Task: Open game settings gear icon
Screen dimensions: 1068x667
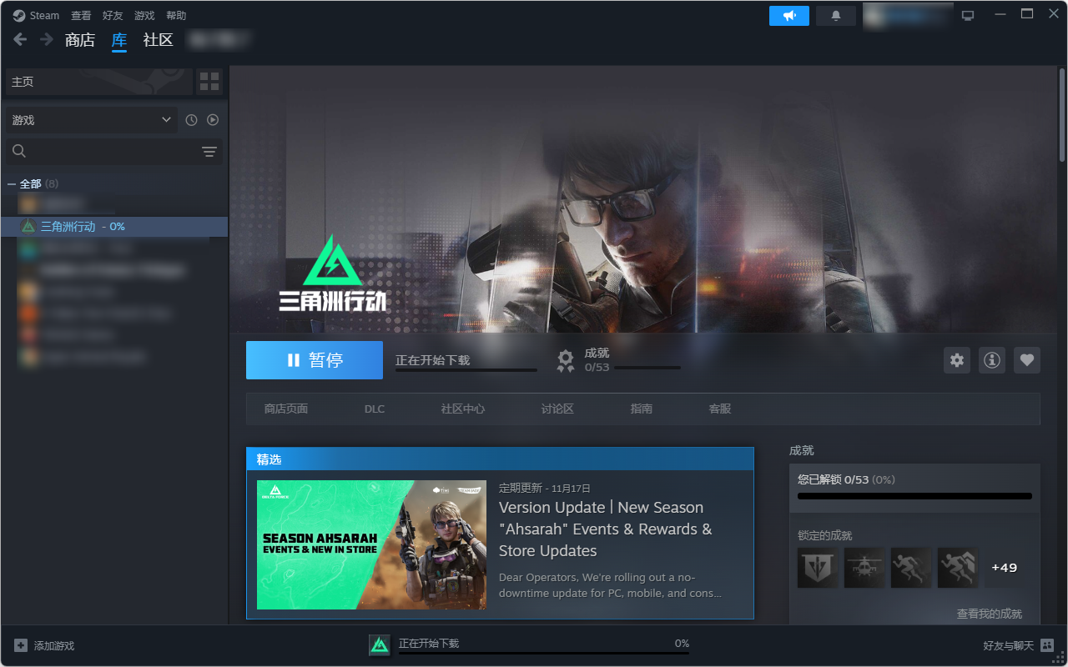Action: [x=957, y=360]
